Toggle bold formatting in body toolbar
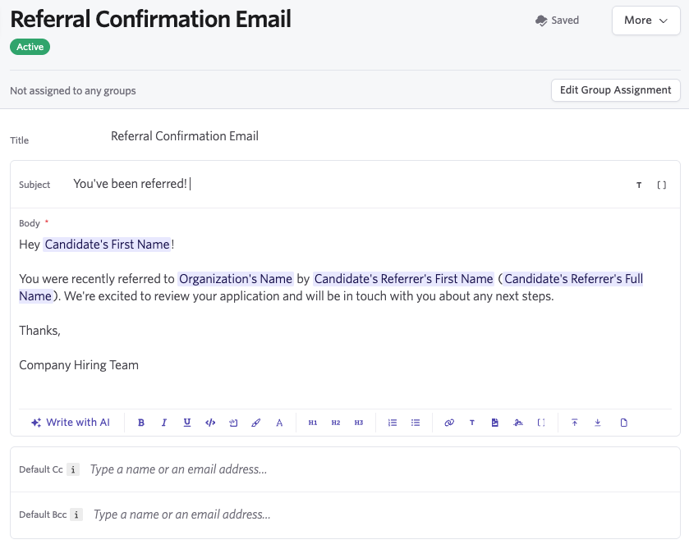This screenshot has height=558, width=689. pyautogui.click(x=141, y=423)
